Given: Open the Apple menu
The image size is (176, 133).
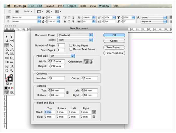Looking at the screenshot, I should tap(9, 6).
